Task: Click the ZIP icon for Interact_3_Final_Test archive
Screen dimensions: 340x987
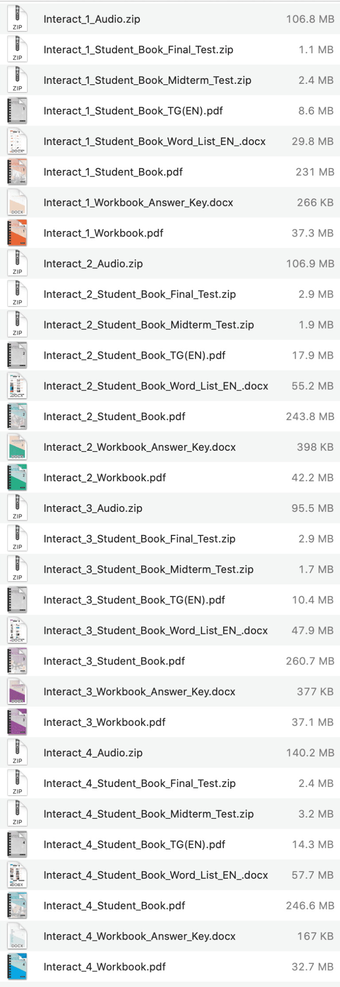Action: pyautogui.click(x=17, y=539)
